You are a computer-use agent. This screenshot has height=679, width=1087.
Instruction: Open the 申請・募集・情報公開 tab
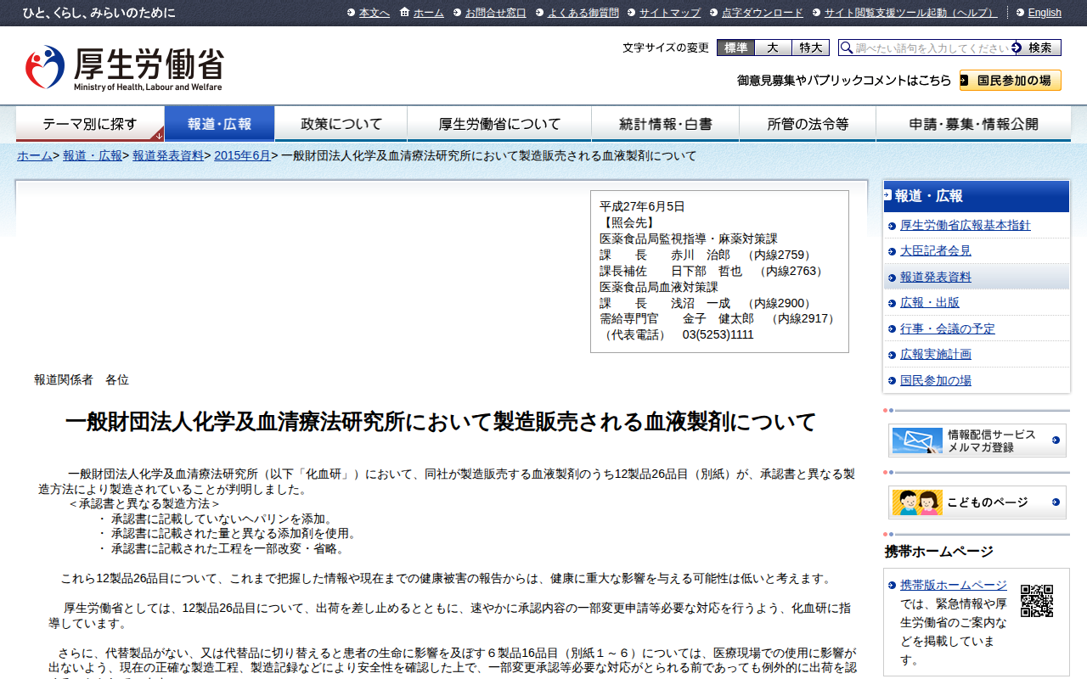973,124
